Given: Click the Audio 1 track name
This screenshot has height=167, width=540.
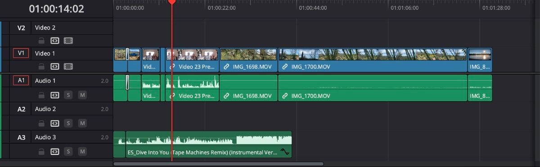Looking at the screenshot, I should coord(45,81).
